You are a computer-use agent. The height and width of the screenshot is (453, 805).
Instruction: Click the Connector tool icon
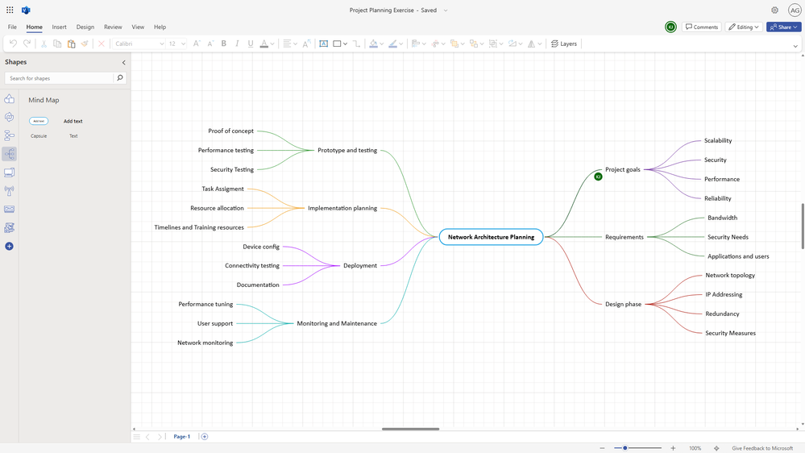coord(356,44)
